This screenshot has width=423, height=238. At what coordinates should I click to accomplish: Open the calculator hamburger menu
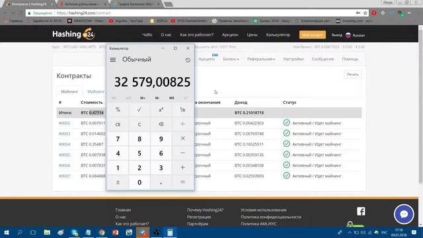click(x=113, y=59)
